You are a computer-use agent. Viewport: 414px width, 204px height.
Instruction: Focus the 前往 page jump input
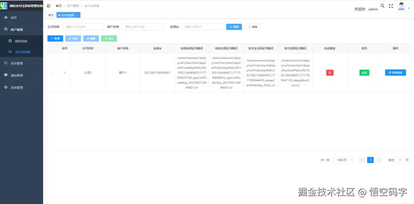[x=400, y=160]
